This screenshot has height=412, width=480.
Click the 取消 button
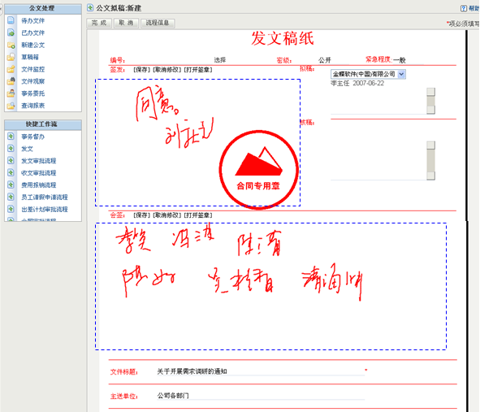[x=126, y=23]
